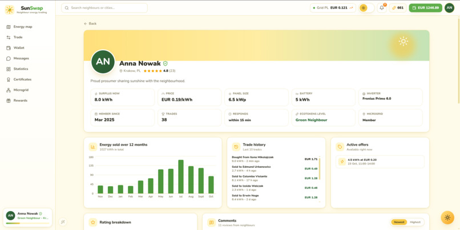Image resolution: width=460 pixels, height=230 pixels.
Task: Click the EcoTokens level progress bar in sidebar
Action: coord(27,223)
